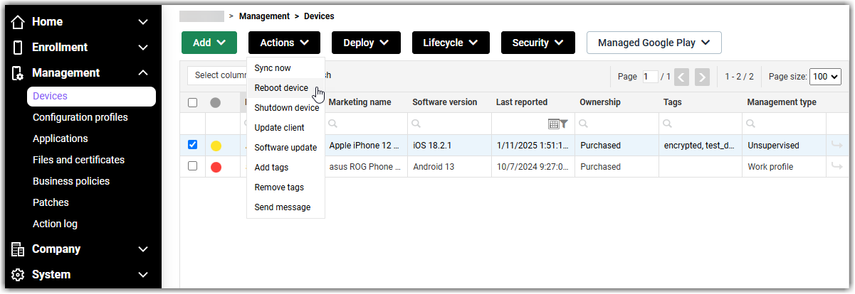The height and width of the screenshot is (294, 855).
Task: Expand the Enrollment section chevron
Action: pos(143,48)
